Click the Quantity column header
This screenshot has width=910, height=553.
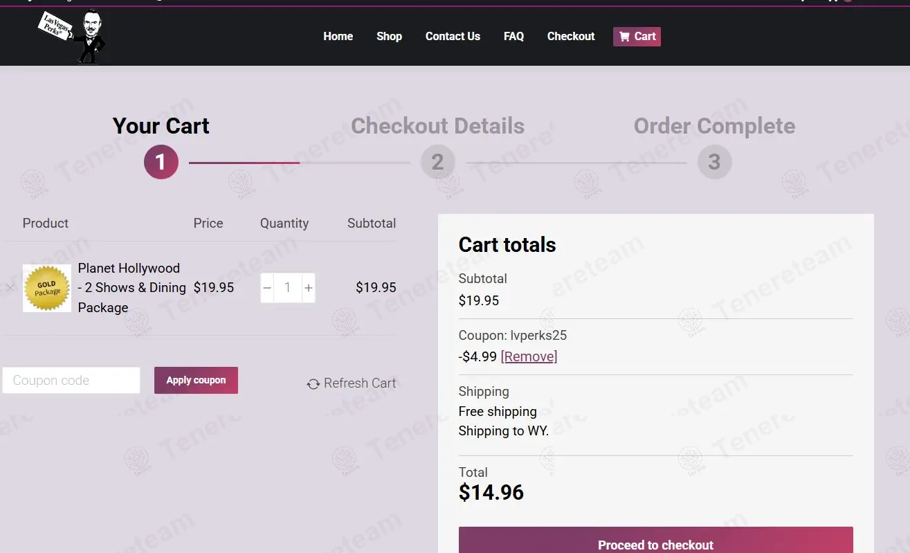[284, 224]
